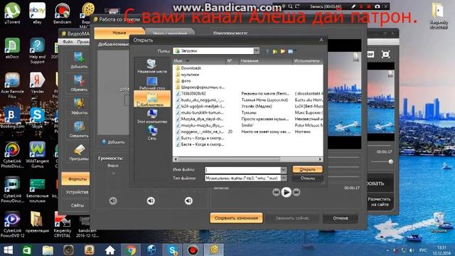Open Windows Start menu
455x256 pixels.
coord(8,250)
